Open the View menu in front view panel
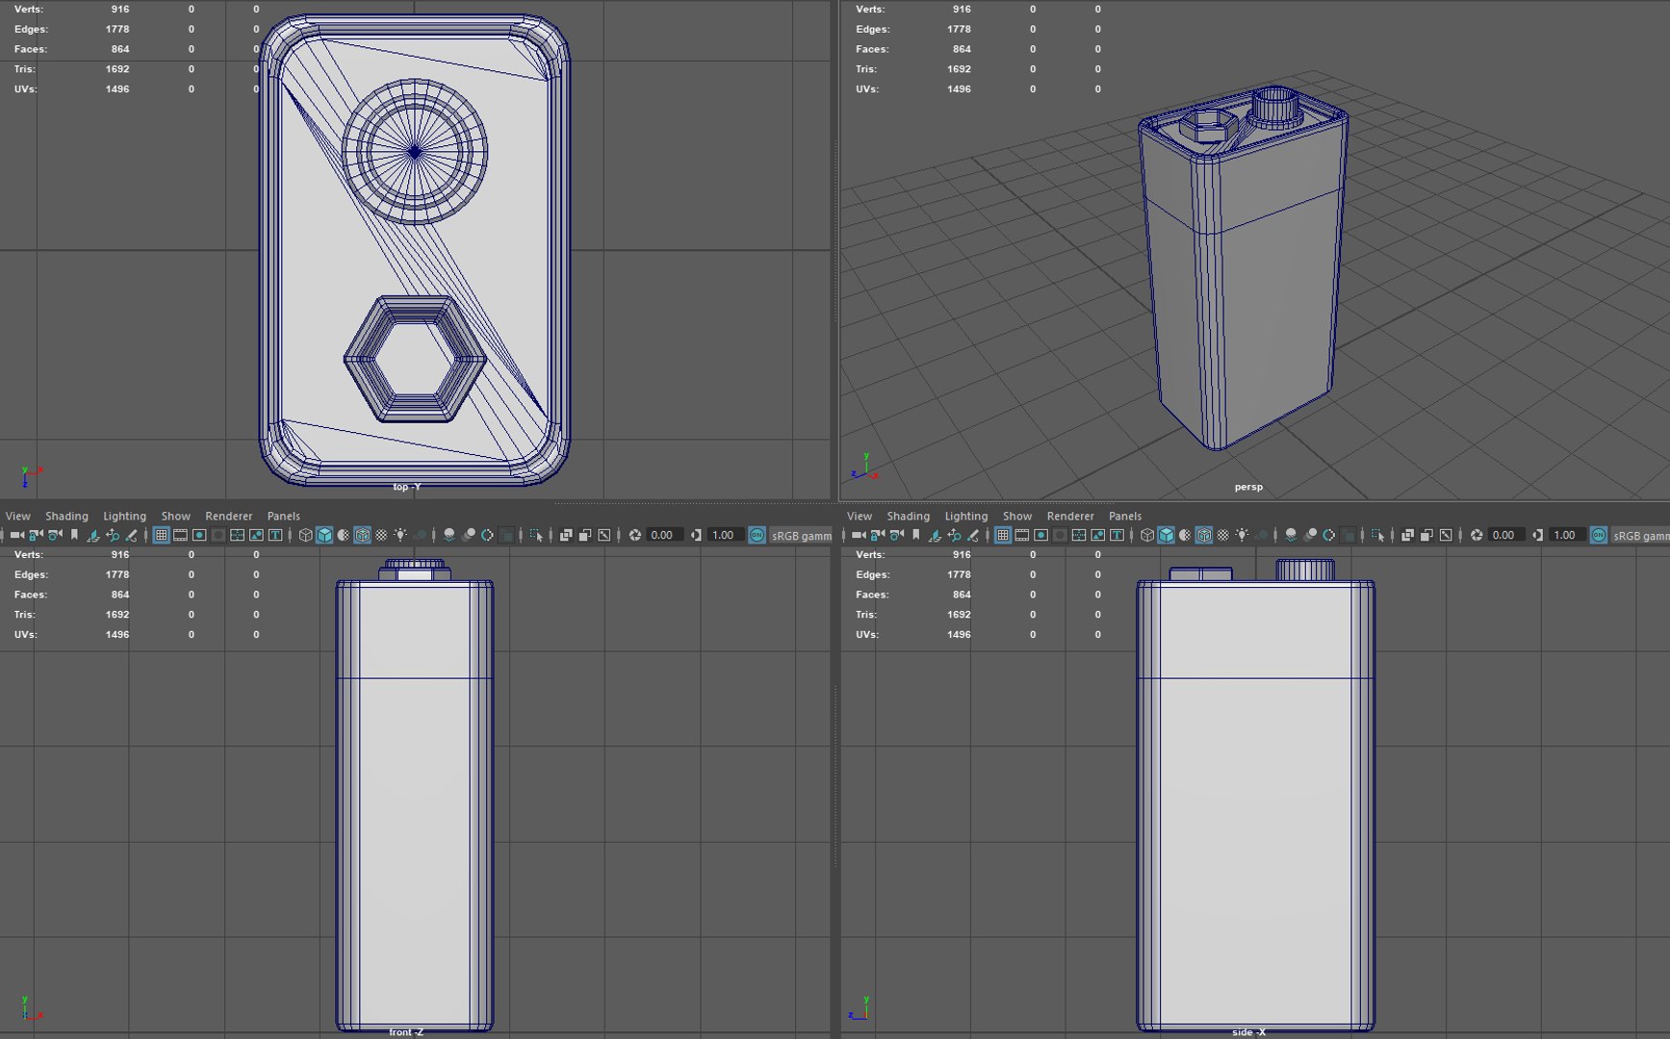Viewport: 1670px width, 1039px height. 18,517
